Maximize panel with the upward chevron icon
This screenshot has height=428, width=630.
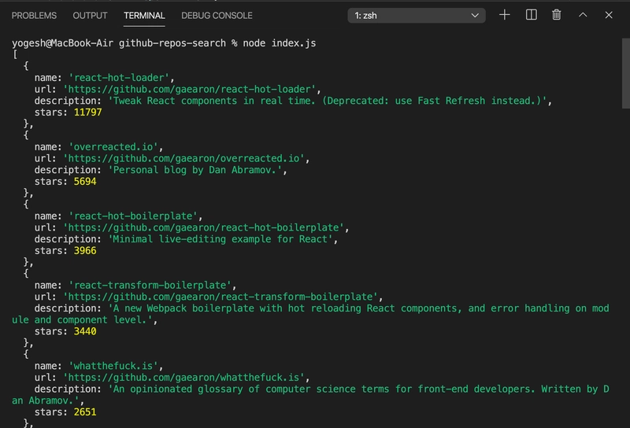[583, 15]
